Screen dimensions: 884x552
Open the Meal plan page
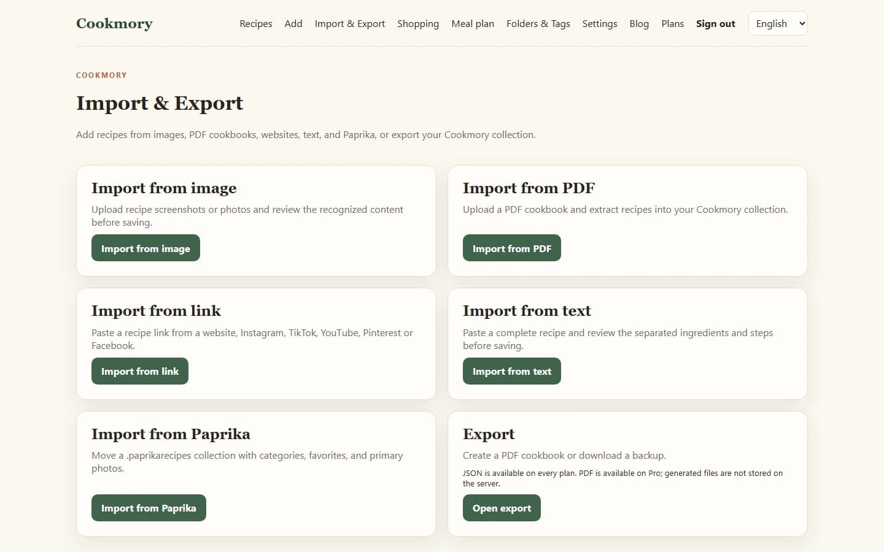473,23
